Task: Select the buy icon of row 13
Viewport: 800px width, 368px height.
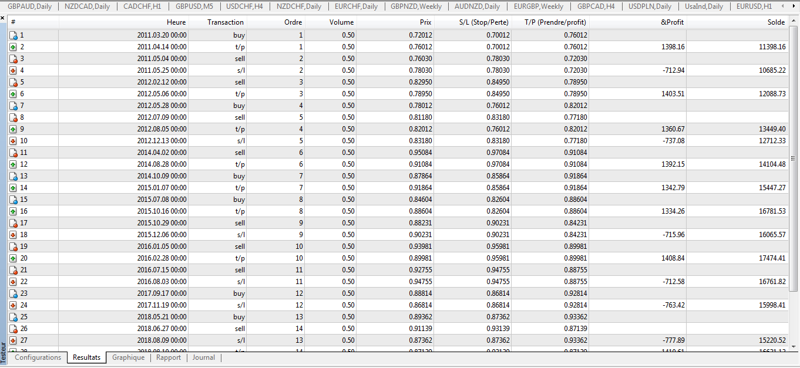Action: [x=13, y=176]
